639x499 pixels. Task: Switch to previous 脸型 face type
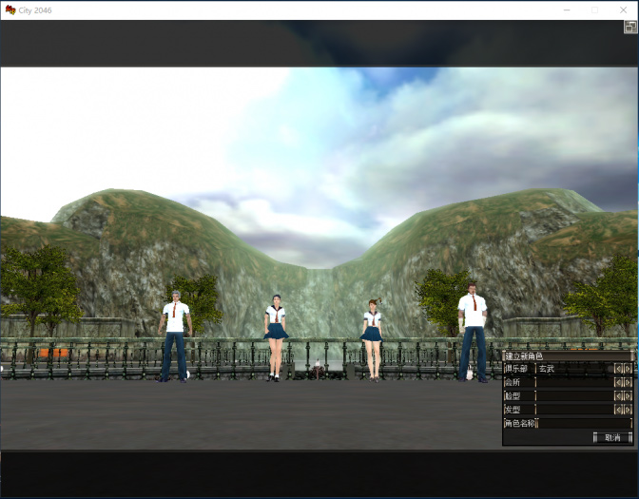(618, 396)
